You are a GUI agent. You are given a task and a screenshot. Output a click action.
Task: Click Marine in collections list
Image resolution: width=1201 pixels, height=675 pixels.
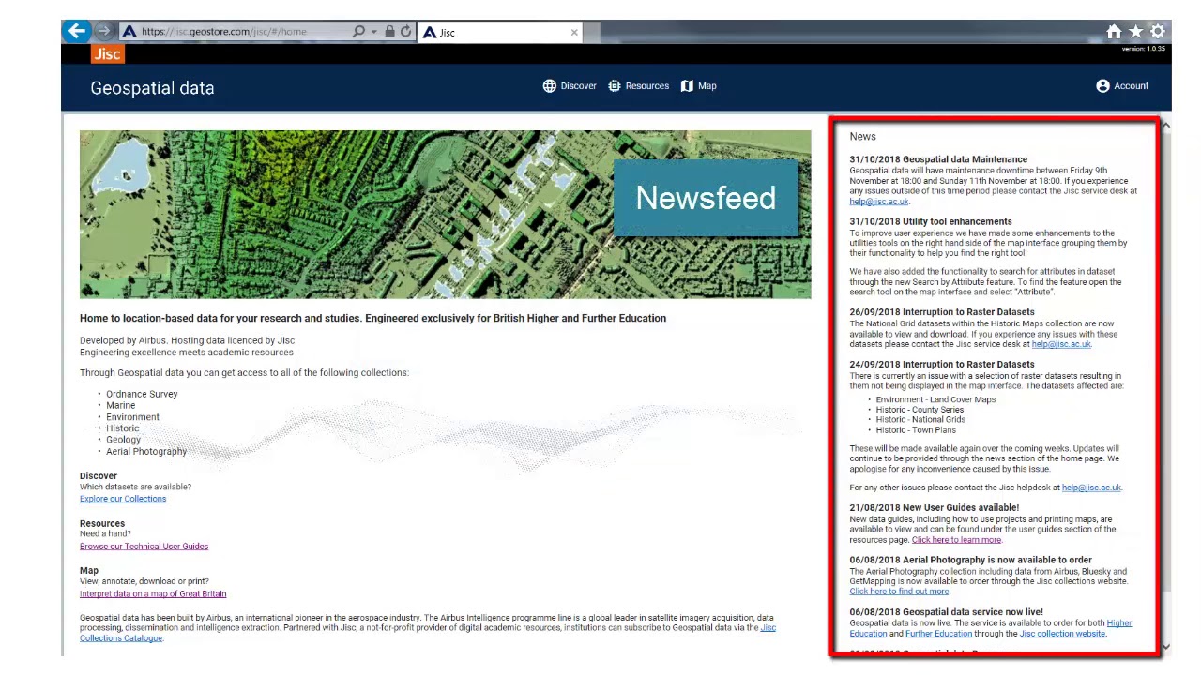point(120,406)
